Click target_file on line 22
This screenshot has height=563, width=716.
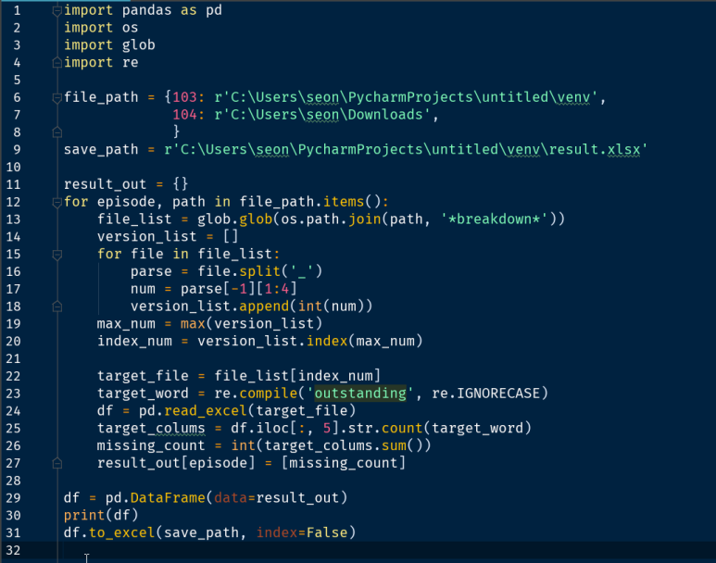pos(143,376)
